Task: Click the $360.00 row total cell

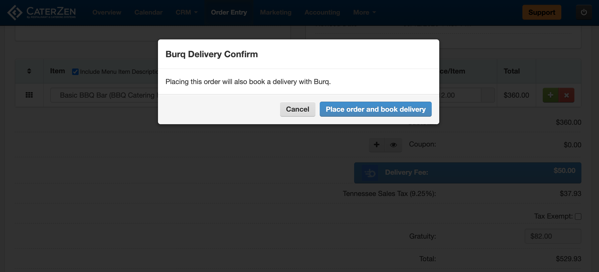Action: tap(516, 95)
